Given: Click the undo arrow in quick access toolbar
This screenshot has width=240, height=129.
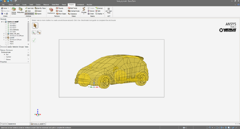Looking at the screenshot, I should click(x=11, y=1).
